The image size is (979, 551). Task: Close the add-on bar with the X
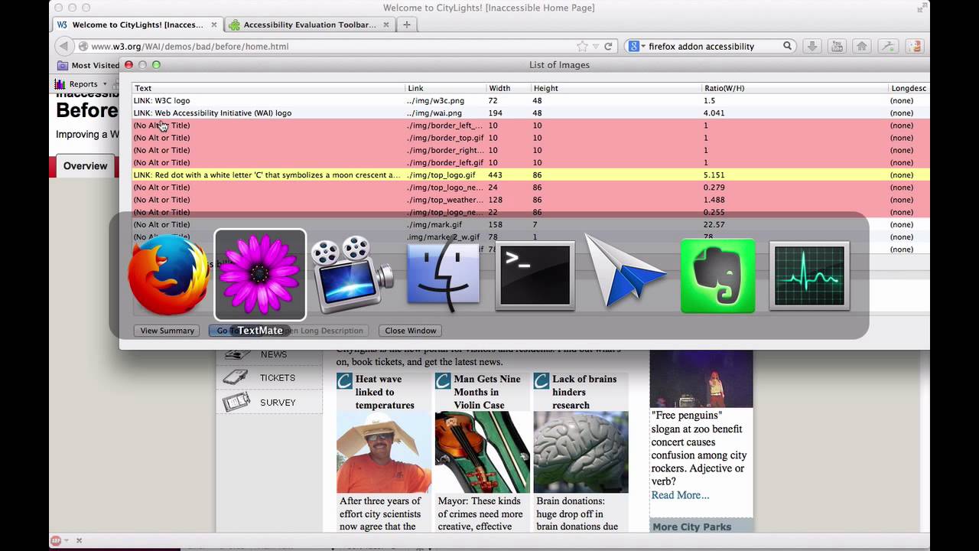click(x=79, y=540)
